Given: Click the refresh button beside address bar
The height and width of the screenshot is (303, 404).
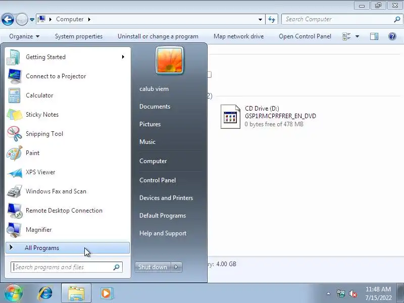Looking at the screenshot, I should click(x=272, y=19).
